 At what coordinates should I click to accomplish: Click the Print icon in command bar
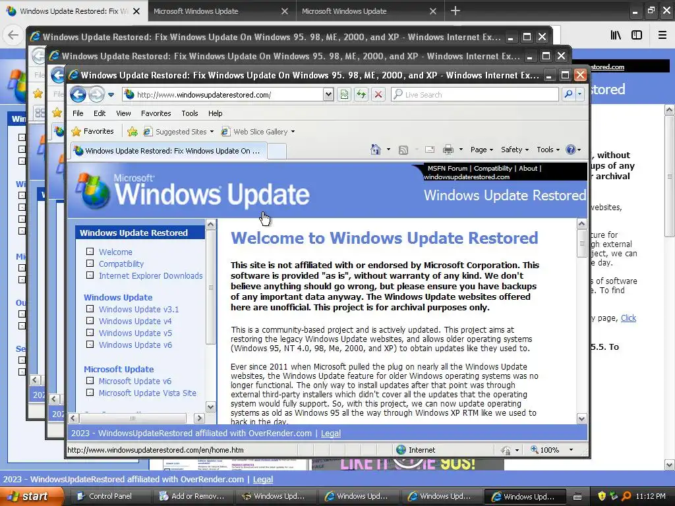pyautogui.click(x=448, y=150)
